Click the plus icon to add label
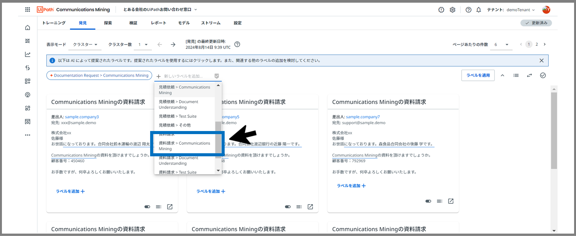The image size is (576, 236). tap(159, 76)
